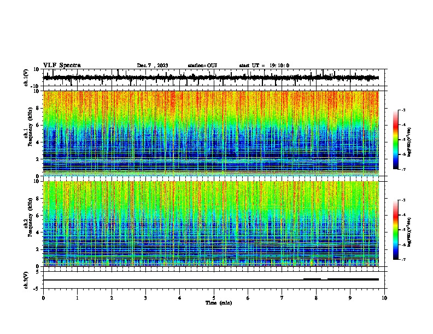Viewport: 433px width, 334px height.
Task: Click the thicker ch.3 segment near minute 8
Action: pyautogui.click(x=312, y=279)
